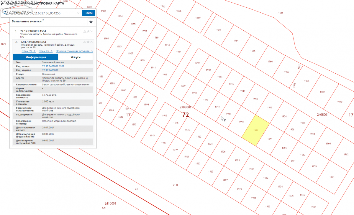Select parcel 1894 on the map
Screen dimensions: 354x215
click(146, 105)
